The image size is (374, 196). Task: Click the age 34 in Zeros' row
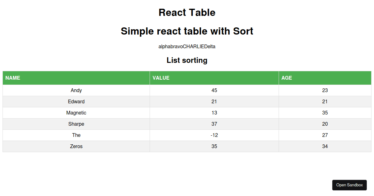click(325, 146)
